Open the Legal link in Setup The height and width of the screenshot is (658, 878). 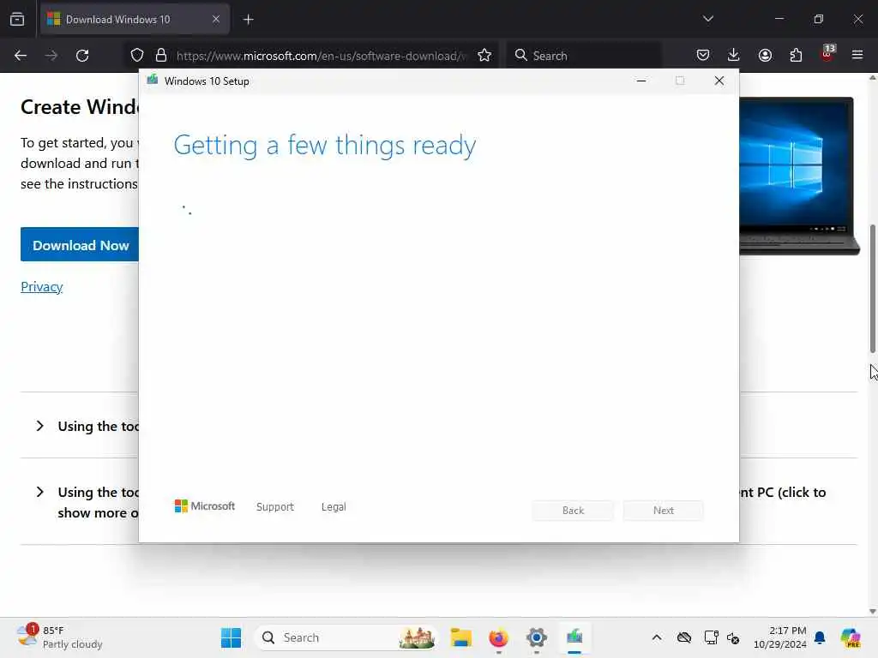tap(334, 506)
